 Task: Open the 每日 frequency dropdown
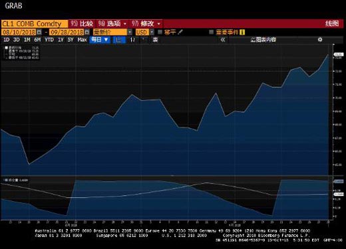[x=100, y=40]
